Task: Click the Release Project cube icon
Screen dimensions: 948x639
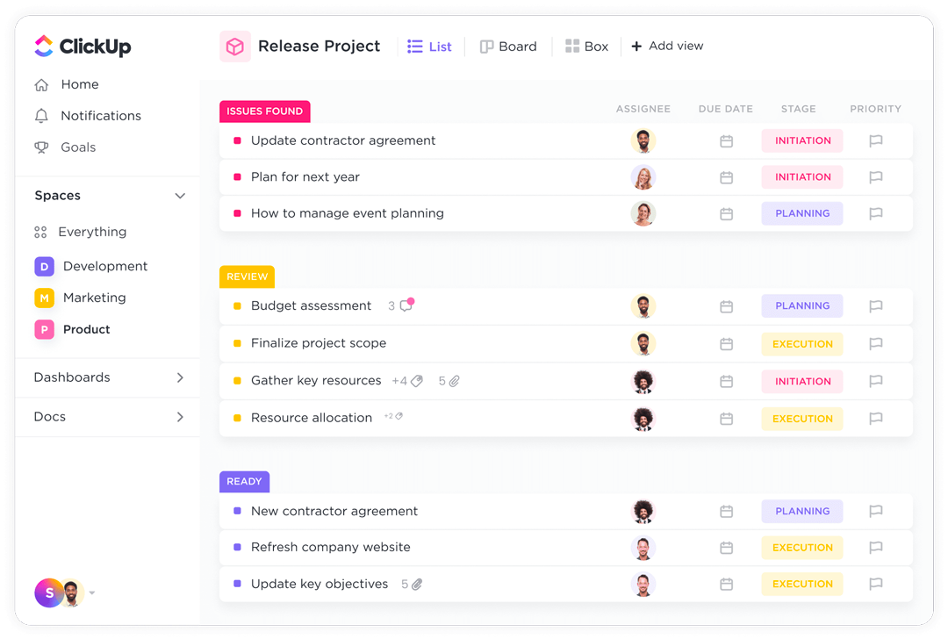Action: pyautogui.click(x=235, y=47)
